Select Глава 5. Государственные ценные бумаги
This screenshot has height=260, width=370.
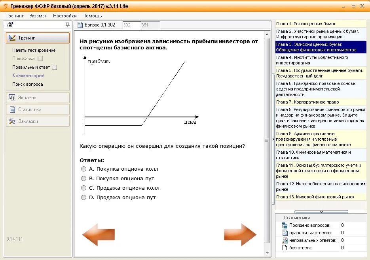click(x=321, y=73)
